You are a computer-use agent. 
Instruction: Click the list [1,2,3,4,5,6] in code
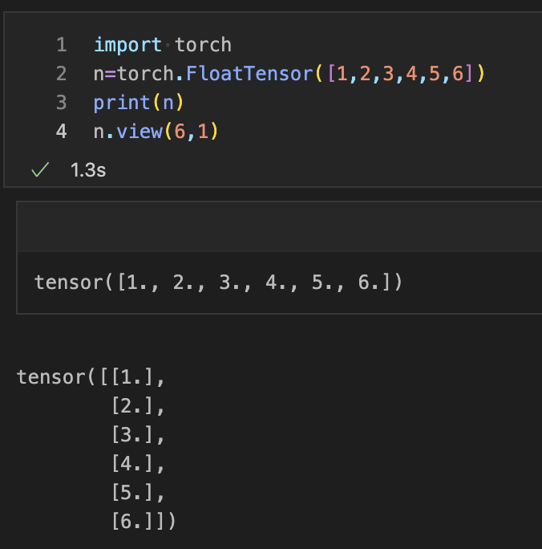pyautogui.click(x=401, y=74)
